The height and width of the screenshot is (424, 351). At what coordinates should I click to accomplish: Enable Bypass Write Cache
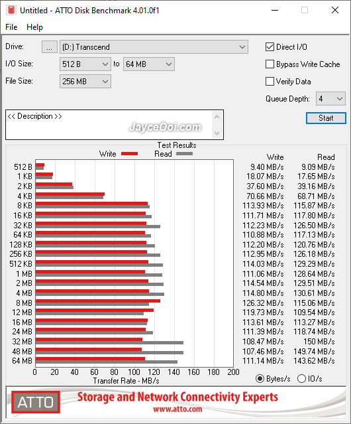pos(270,64)
